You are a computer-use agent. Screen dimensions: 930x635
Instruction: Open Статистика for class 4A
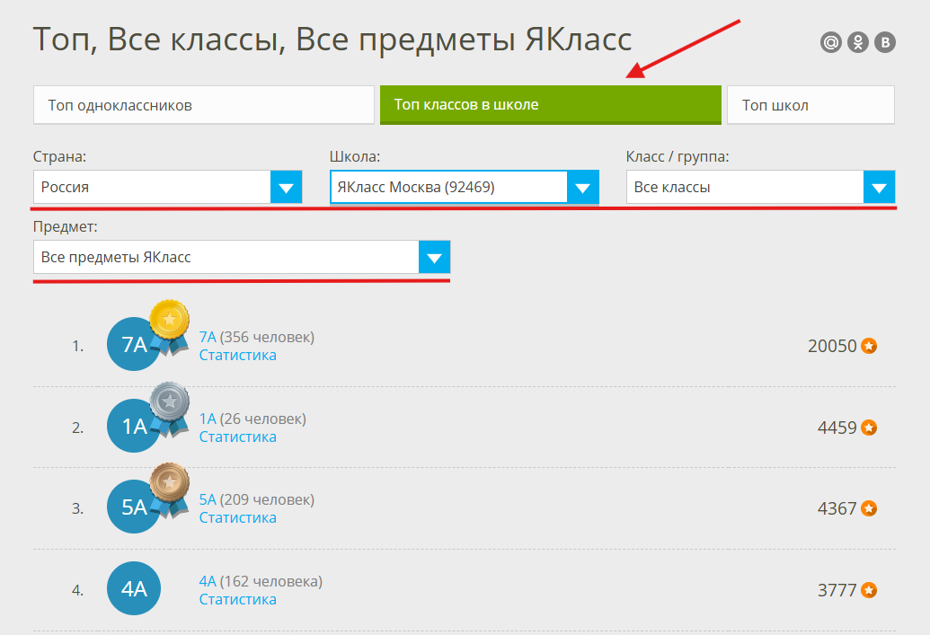(238, 599)
